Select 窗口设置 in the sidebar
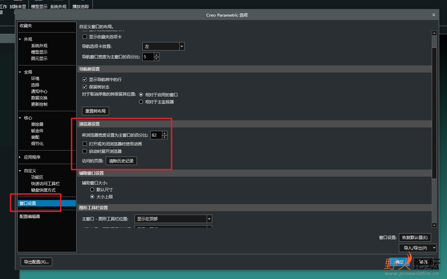This screenshot has width=447, height=279. [47, 203]
